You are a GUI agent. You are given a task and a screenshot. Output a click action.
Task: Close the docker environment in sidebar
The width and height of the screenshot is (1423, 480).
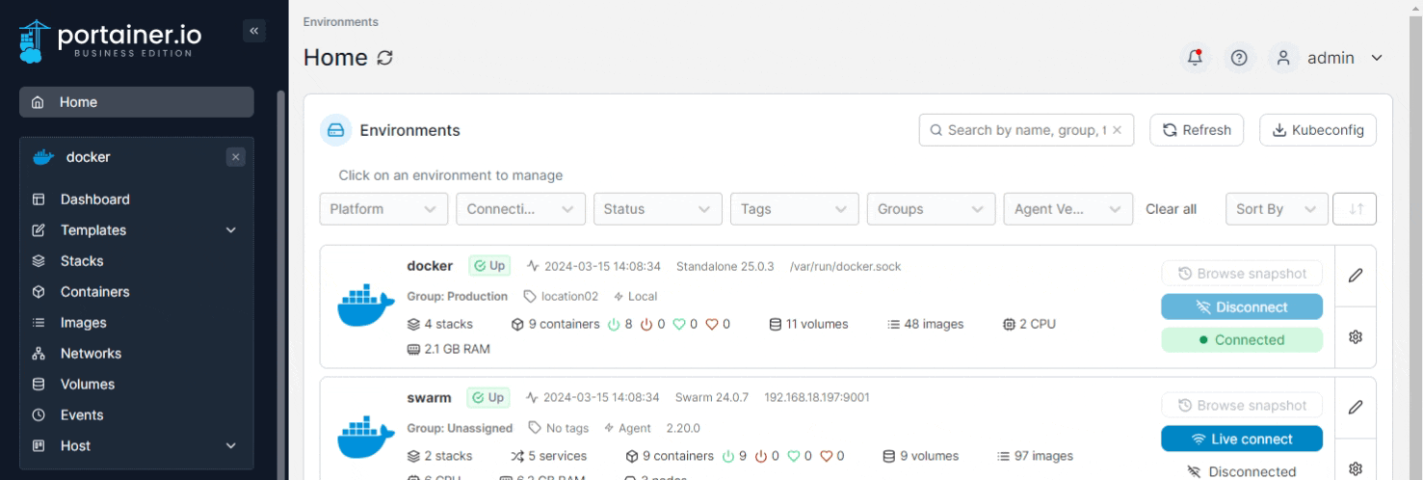coord(236,157)
